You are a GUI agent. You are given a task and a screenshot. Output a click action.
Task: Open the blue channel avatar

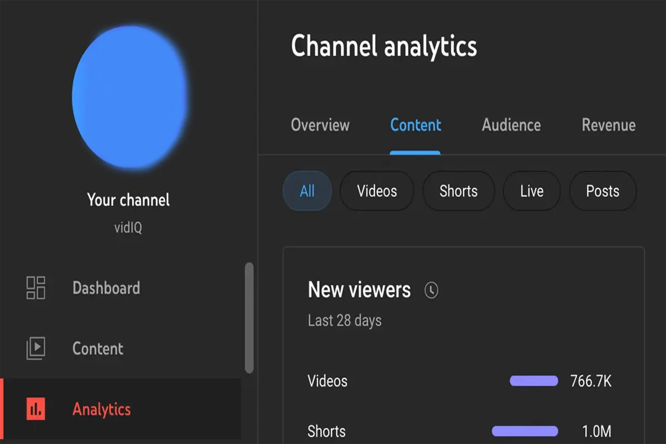130,97
